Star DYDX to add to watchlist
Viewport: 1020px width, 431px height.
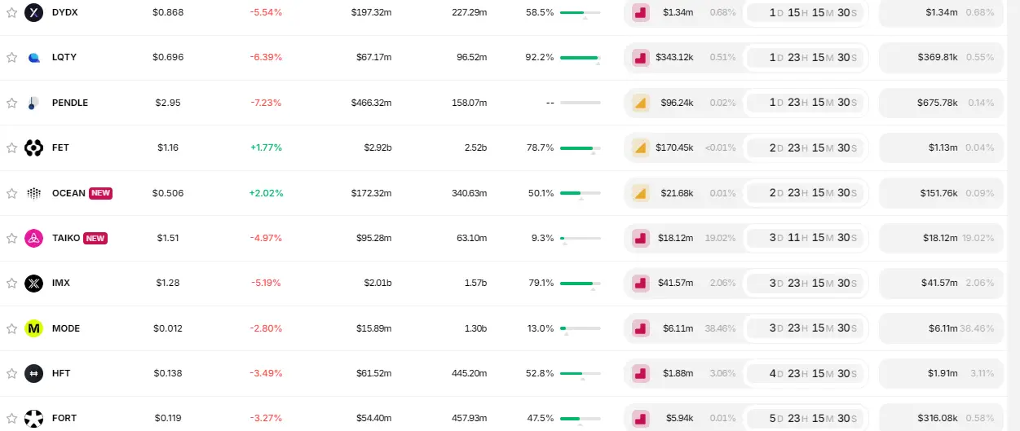pos(11,12)
